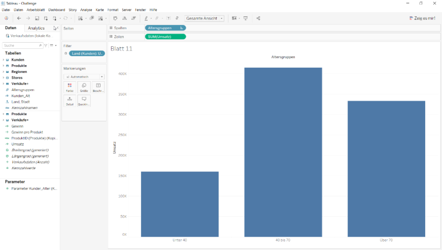Click the swap rows and columns icon

115,18
